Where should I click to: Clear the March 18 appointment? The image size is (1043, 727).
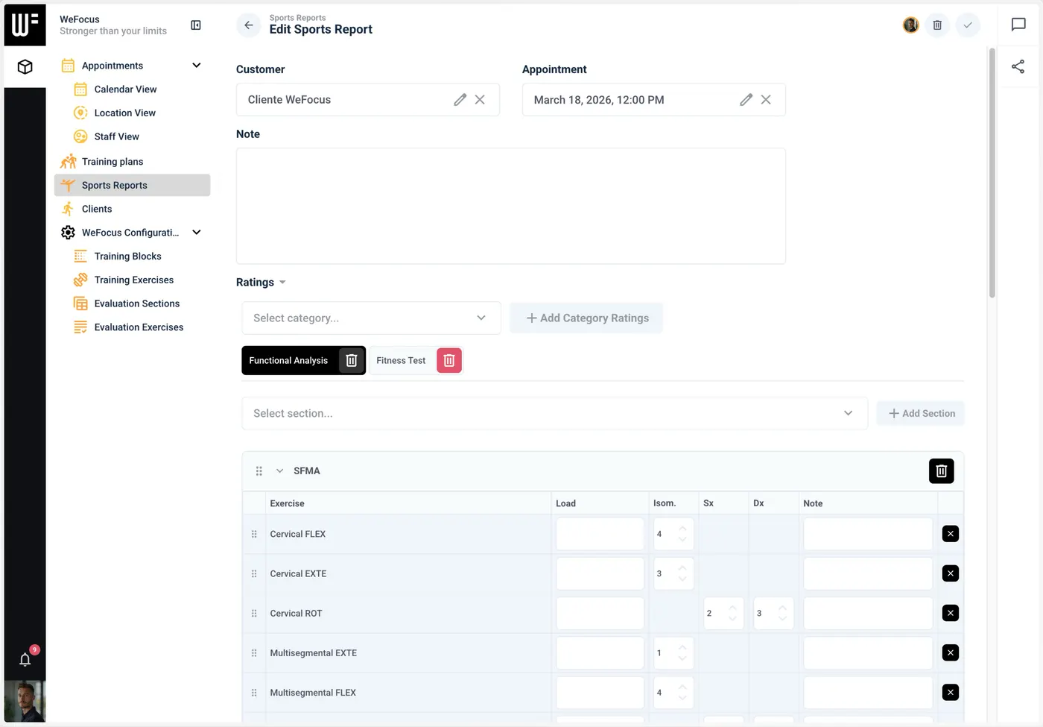[766, 100]
